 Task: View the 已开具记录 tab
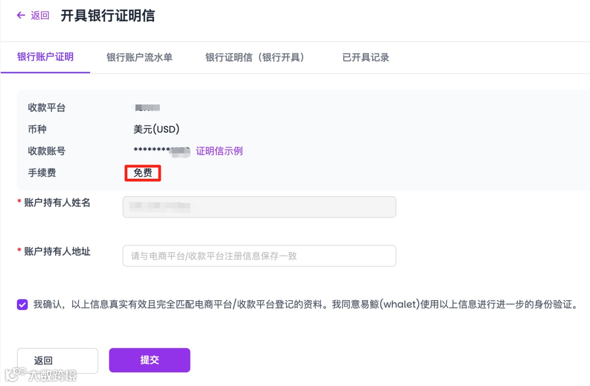[x=365, y=57]
